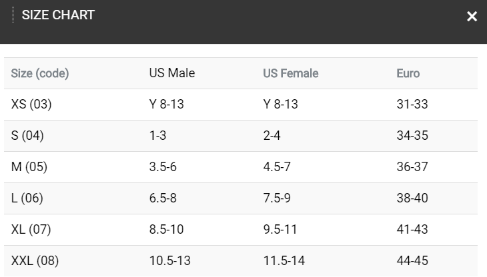Close the size chart dialog

point(472,17)
